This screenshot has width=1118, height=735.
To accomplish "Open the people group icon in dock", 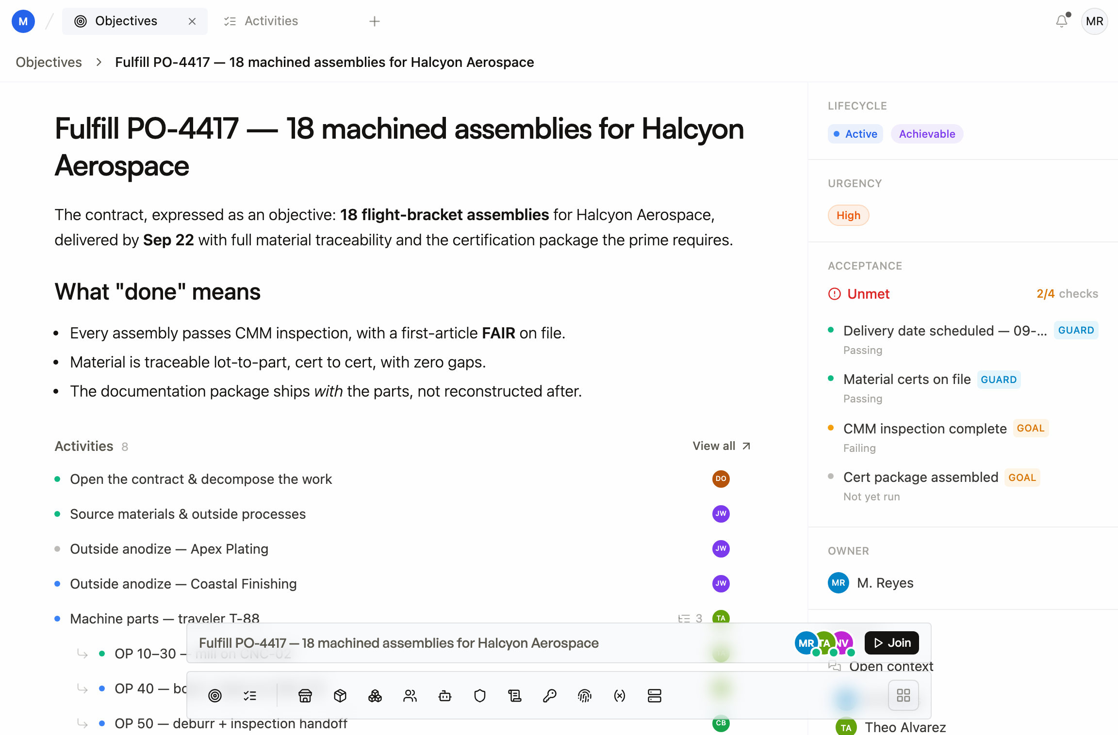I will click(410, 696).
